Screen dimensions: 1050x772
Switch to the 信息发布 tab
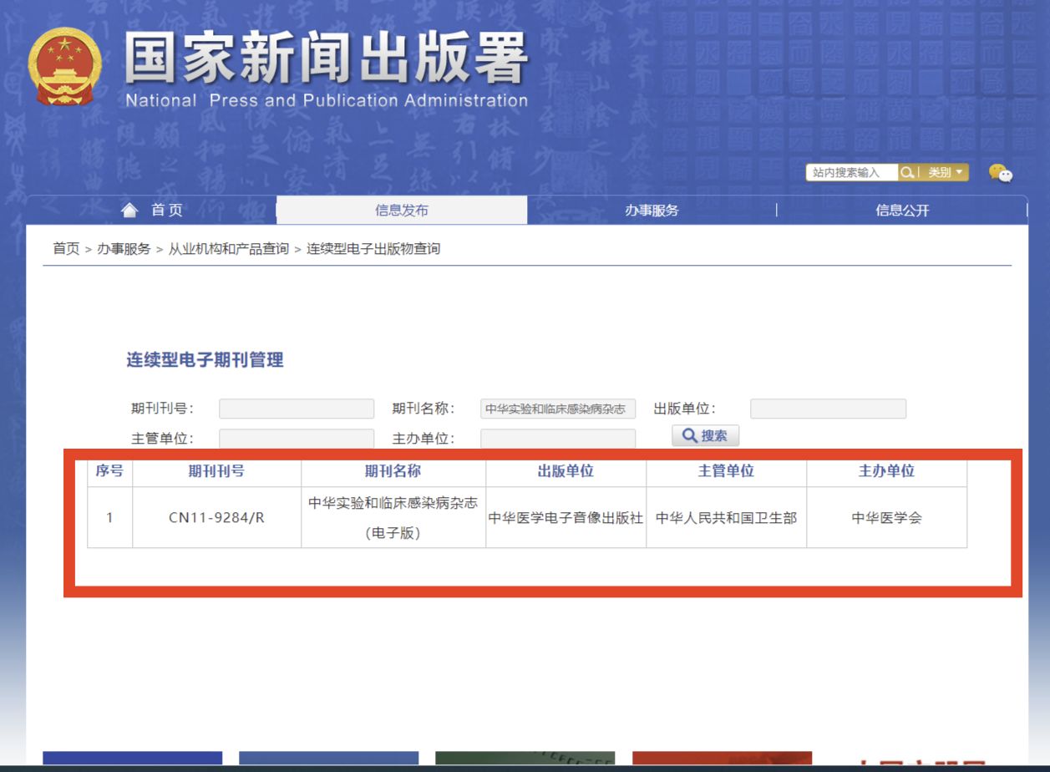coord(401,211)
